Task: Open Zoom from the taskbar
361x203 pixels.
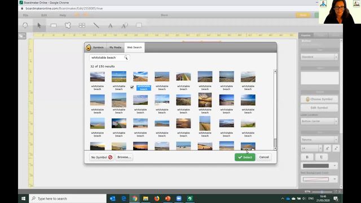Action: pos(179,198)
